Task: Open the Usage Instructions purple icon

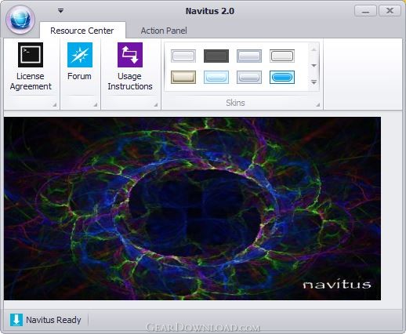Action: [x=130, y=55]
